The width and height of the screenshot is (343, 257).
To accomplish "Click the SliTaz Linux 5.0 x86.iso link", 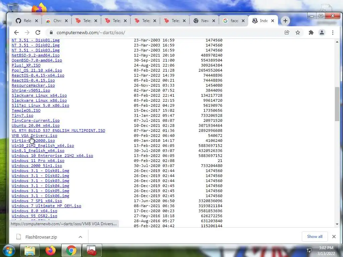I will (41, 105).
